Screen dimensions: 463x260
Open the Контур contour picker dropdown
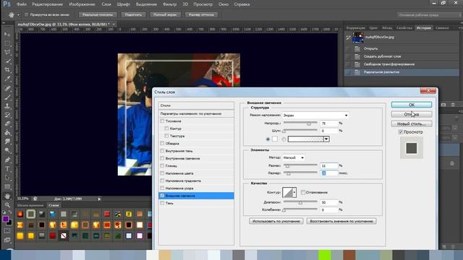(x=294, y=192)
